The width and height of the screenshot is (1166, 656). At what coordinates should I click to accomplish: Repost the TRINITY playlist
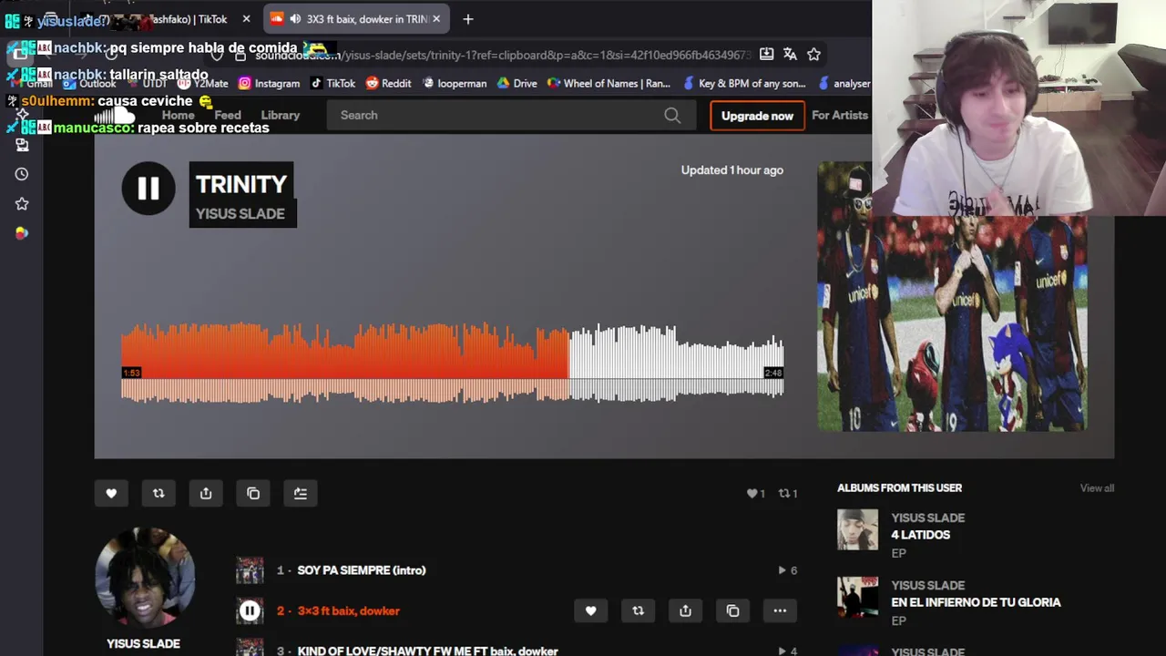[x=159, y=493]
